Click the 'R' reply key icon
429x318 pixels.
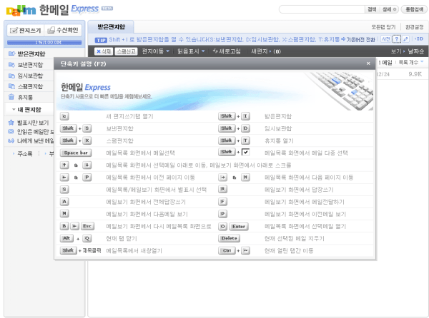223,189
